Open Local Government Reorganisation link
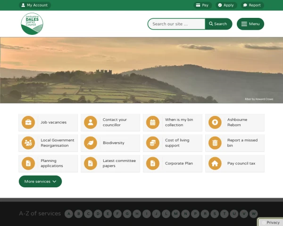 [x=48, y=143]
